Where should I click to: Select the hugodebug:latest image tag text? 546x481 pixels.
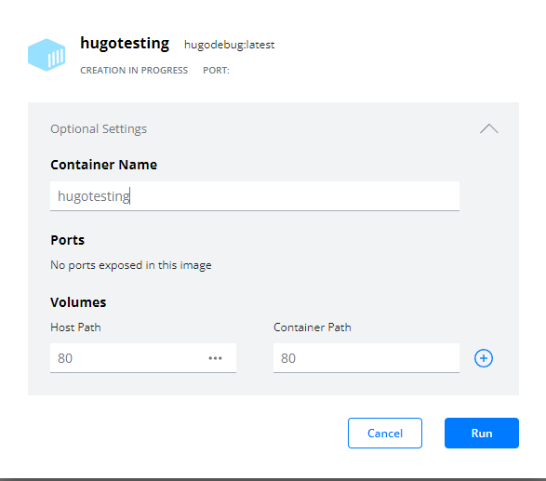coord(229,45)
